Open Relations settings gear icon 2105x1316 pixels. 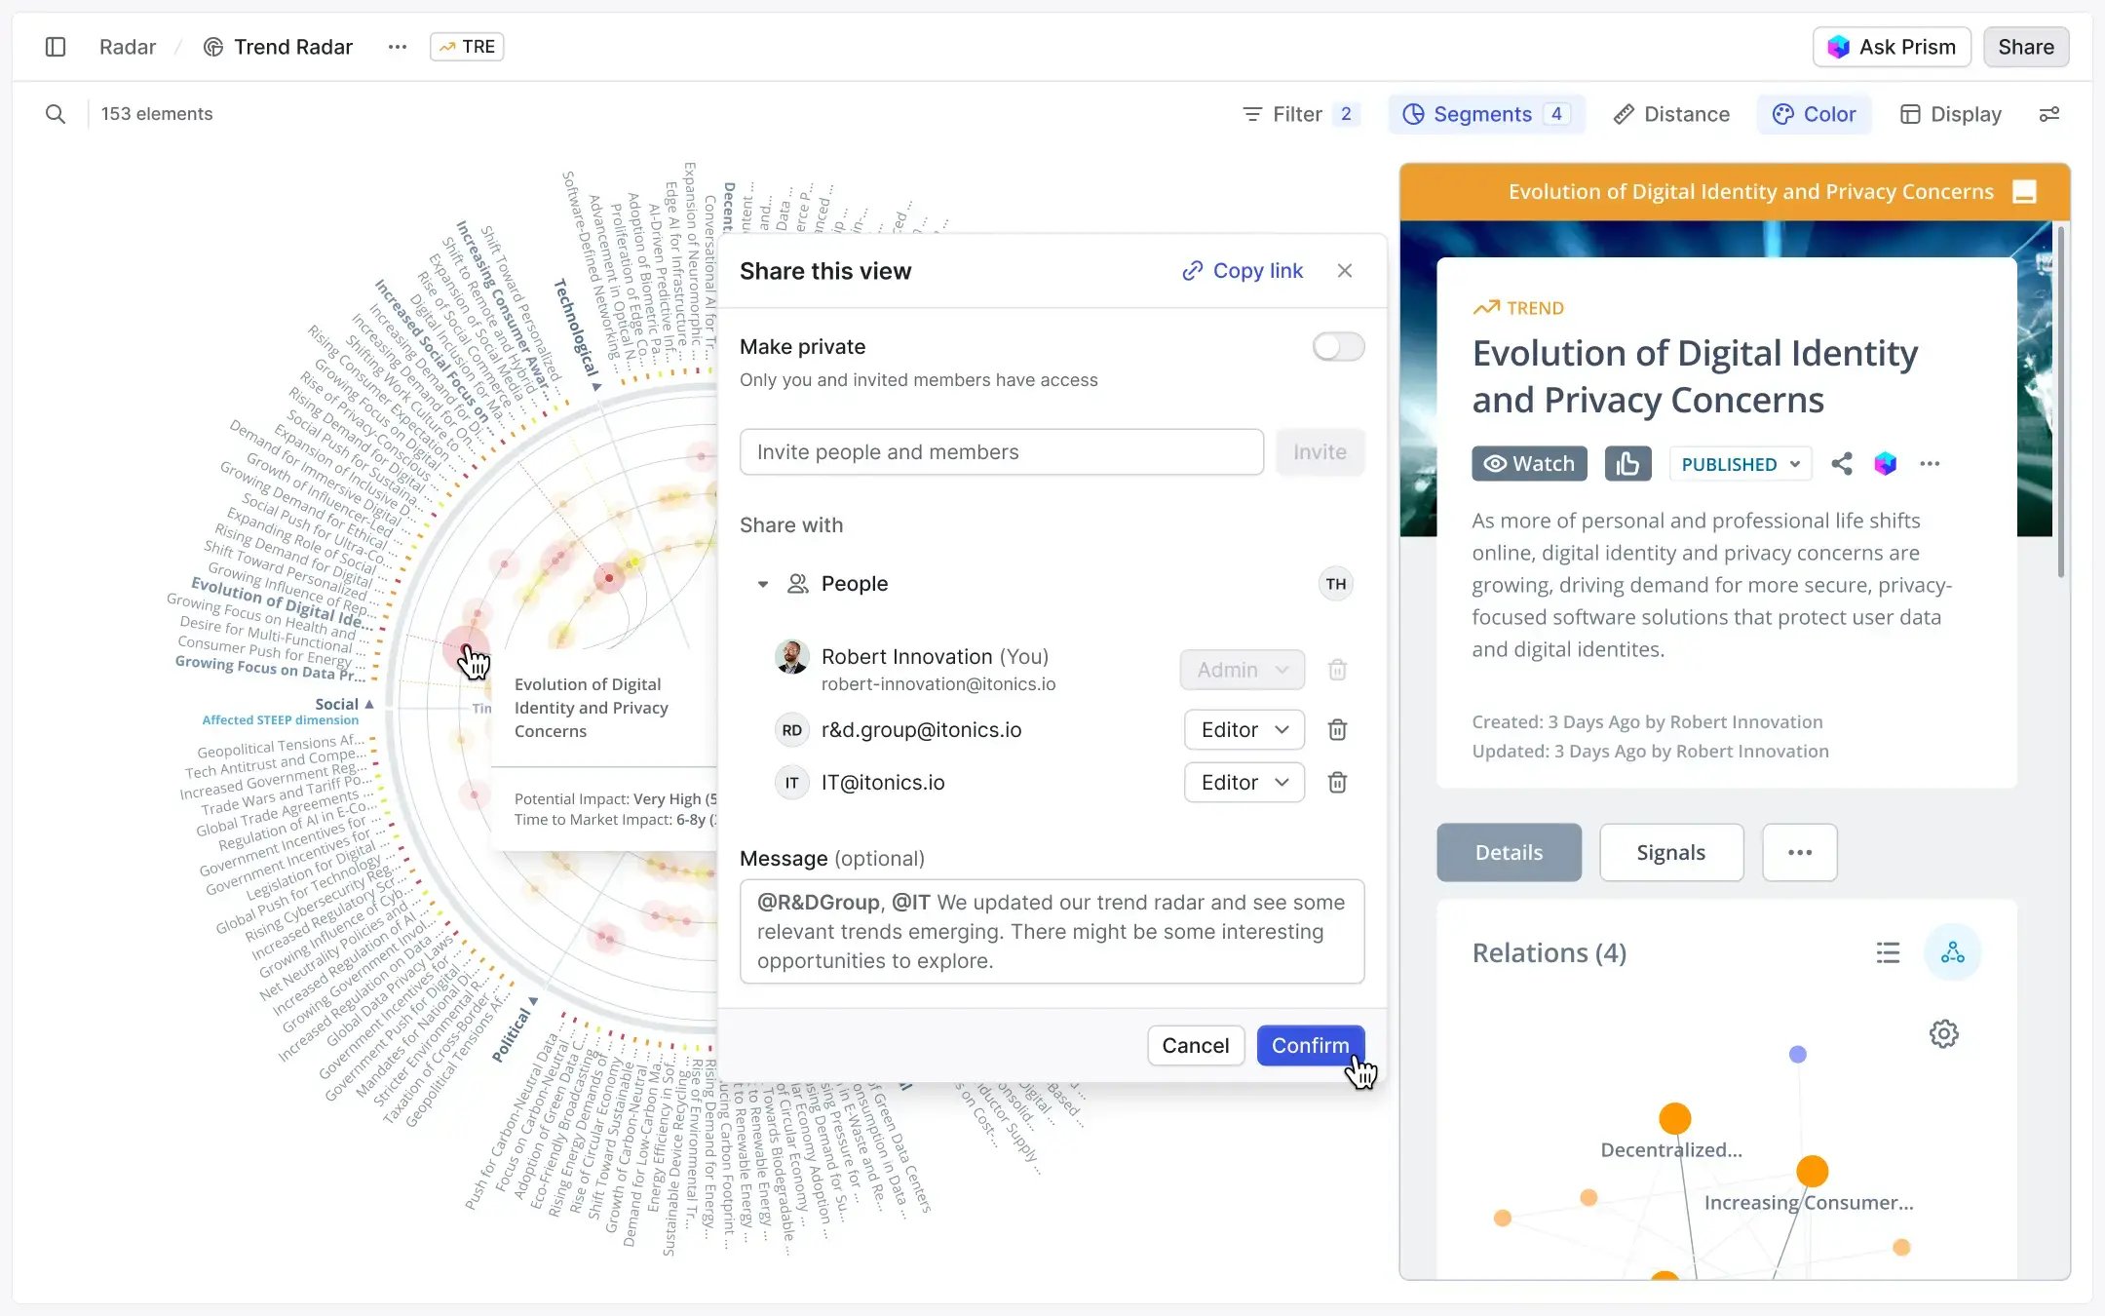(1943, 1033)
